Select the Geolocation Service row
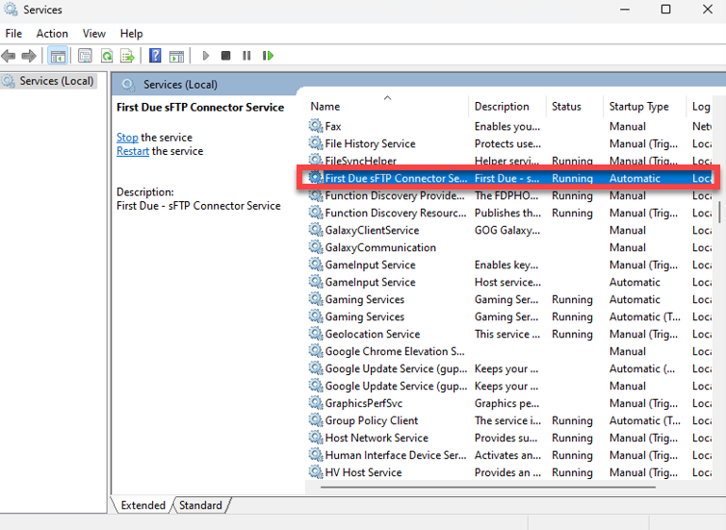 (x=372, y=334)
